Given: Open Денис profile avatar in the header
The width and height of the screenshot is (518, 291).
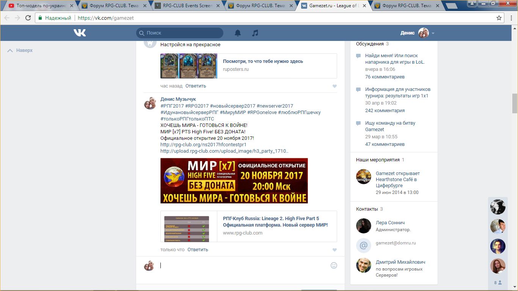Looking at the screenshot, I should (424, 33).
